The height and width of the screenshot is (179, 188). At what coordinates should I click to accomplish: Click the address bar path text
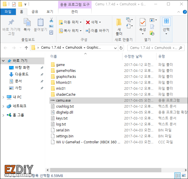tap(71, 48)
